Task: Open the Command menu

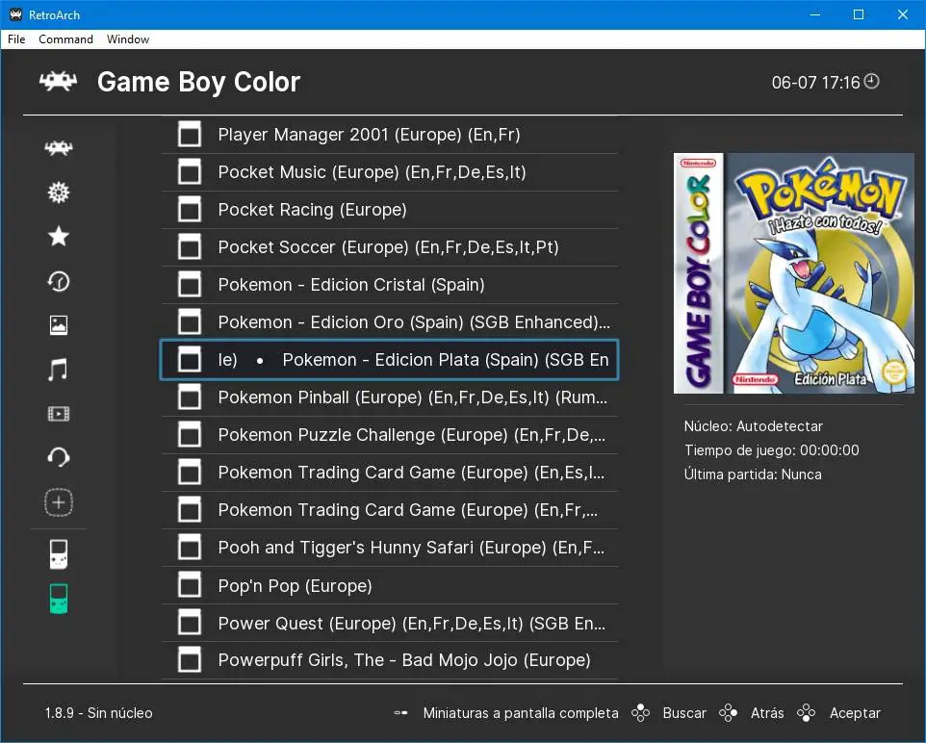Action: (65, 39)
